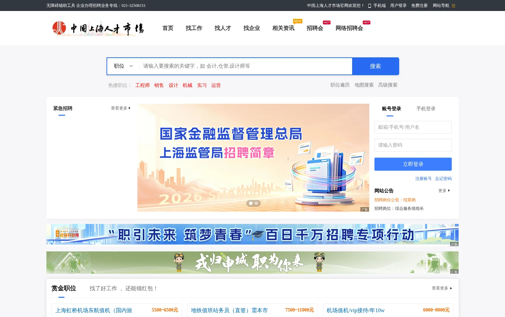505x317 pixels.
Task: Click the 紧急招聘 heading tab
Action: [x=63, y=109]
